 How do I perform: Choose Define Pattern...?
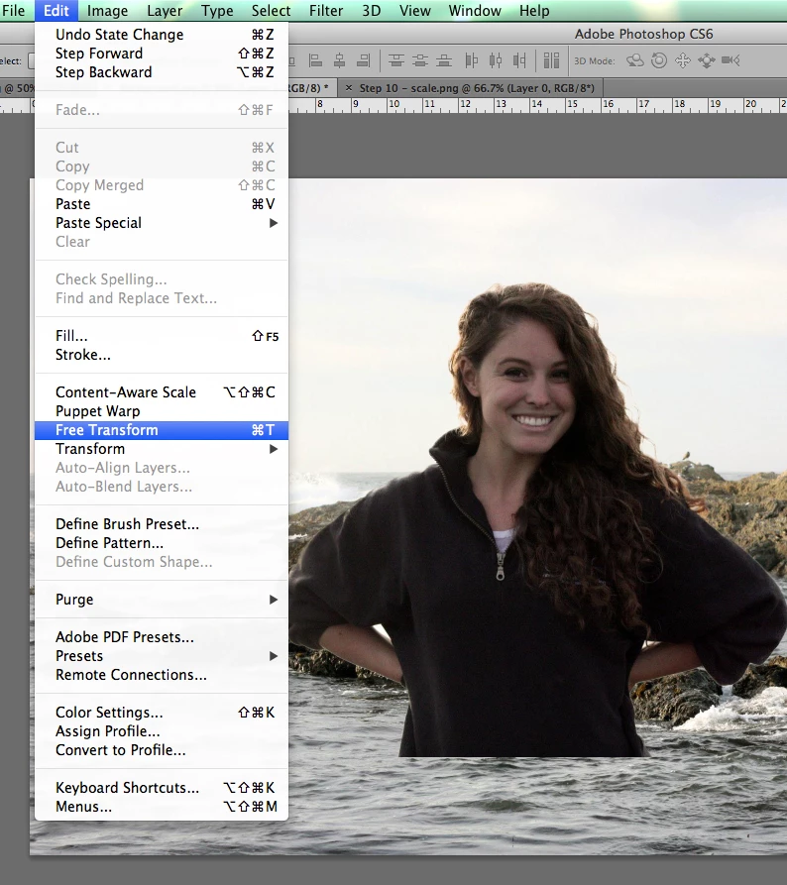click(x=162, y=543)
